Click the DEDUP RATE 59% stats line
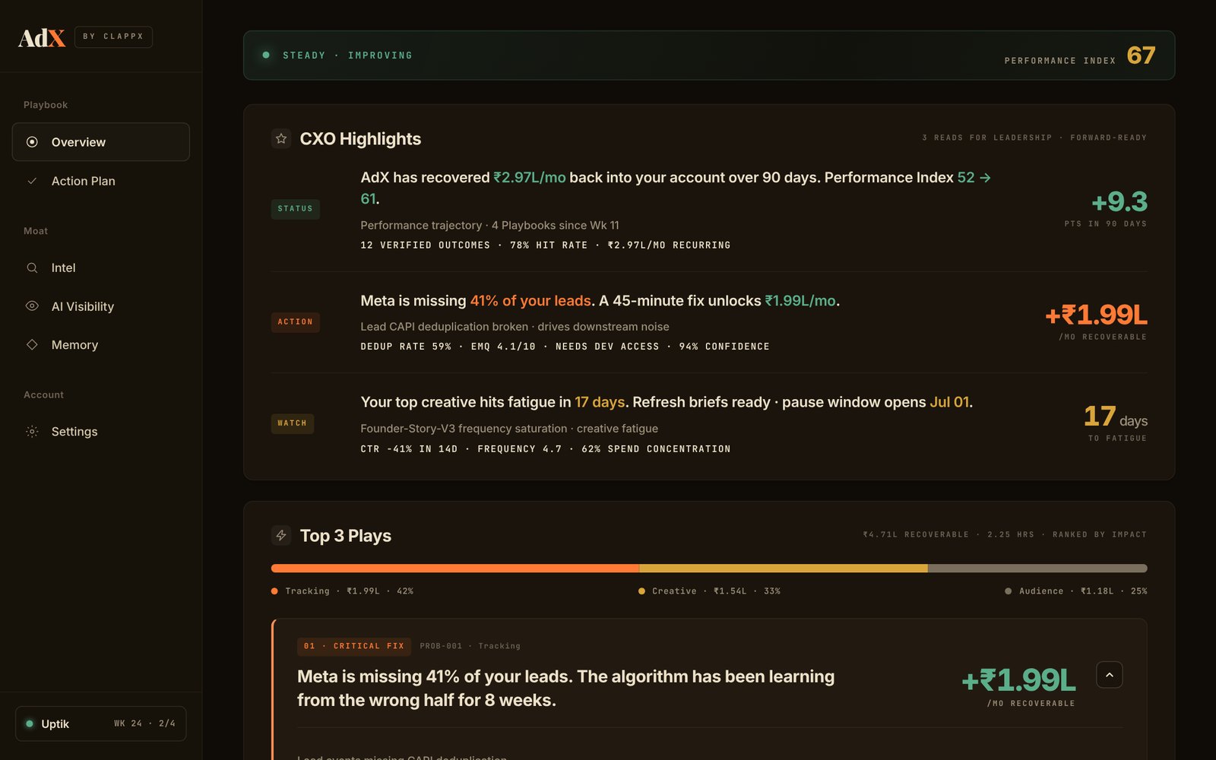 coord(565,347)
